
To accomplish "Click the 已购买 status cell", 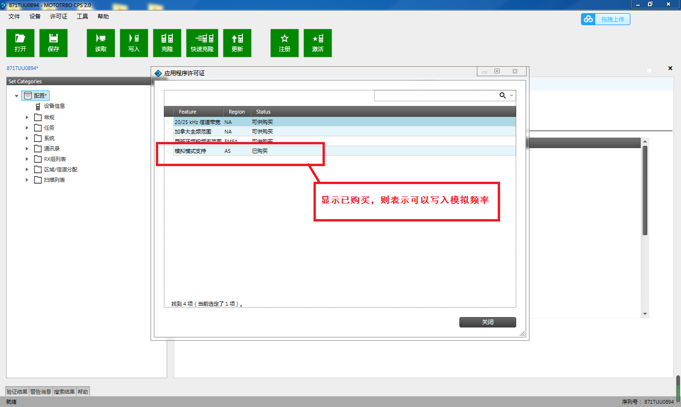I will tap(260, 151).
